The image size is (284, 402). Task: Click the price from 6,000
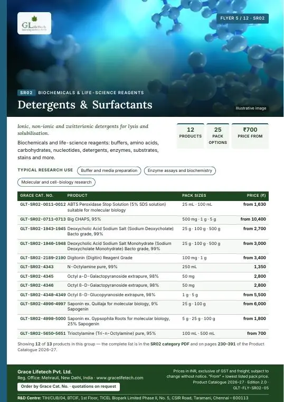(254, 304)
